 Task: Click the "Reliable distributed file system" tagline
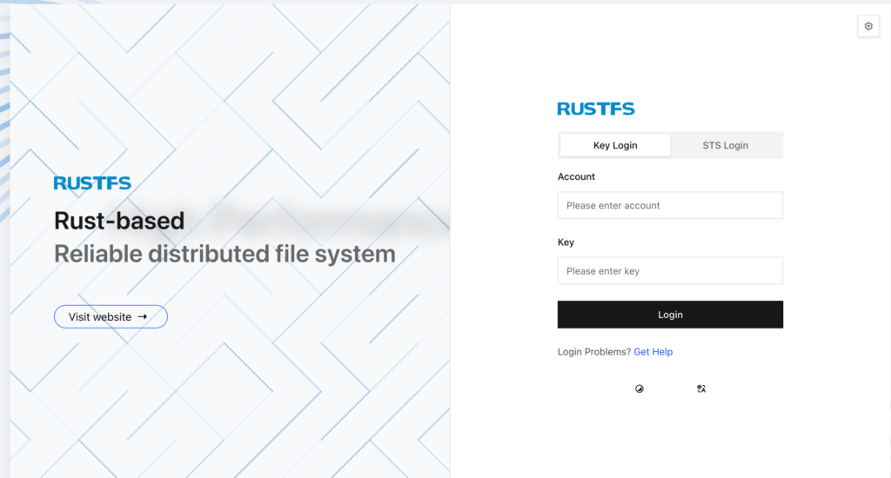tap(224, 254)
